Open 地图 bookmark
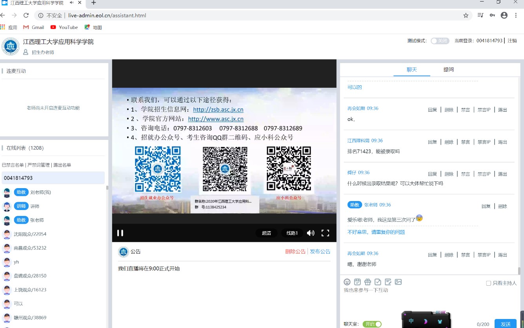 (x=93, y=27)
